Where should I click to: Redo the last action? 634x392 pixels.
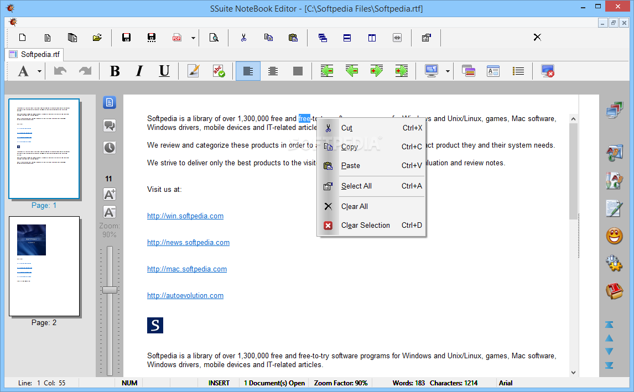(85, 71)
